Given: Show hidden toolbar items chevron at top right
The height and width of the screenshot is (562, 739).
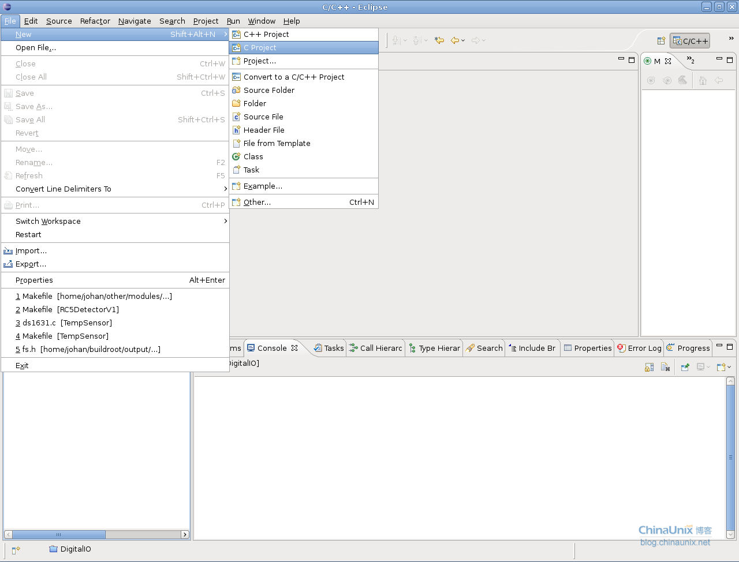Looking at the screenshot, I should pyautogui.click(x=731, y=39).
